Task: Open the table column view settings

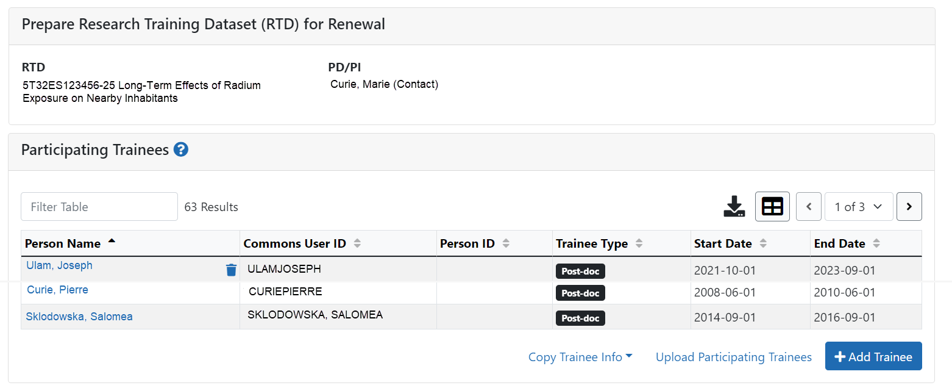Action: (772, 207)
